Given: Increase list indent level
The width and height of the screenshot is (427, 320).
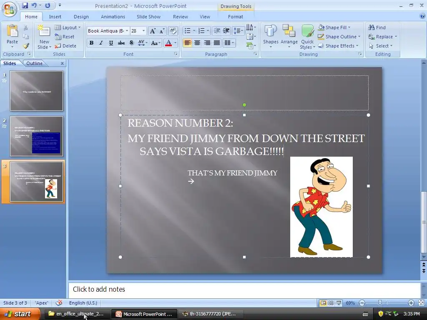Looking at the screenshot, I should 226,31.
